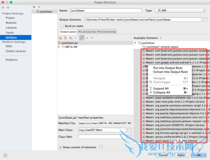Select 'json2bean' compile output row
210x160 pixels.
162,47
